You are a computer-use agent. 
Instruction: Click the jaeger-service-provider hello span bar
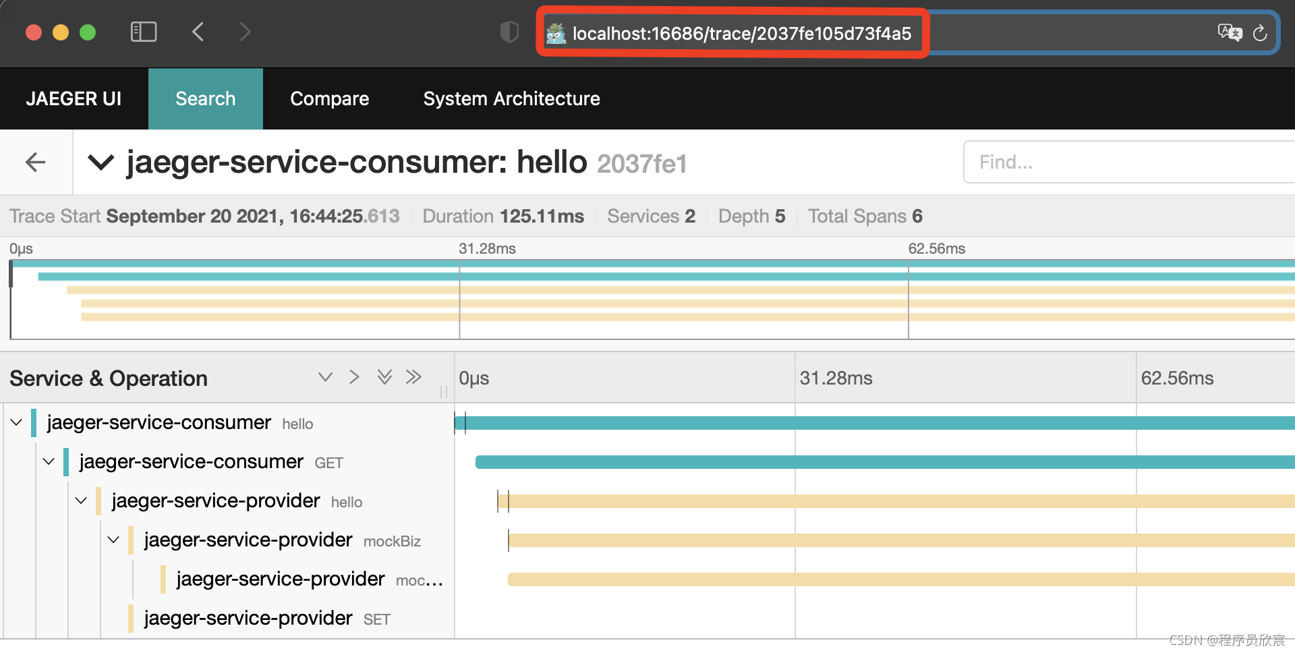pos(877,501)
